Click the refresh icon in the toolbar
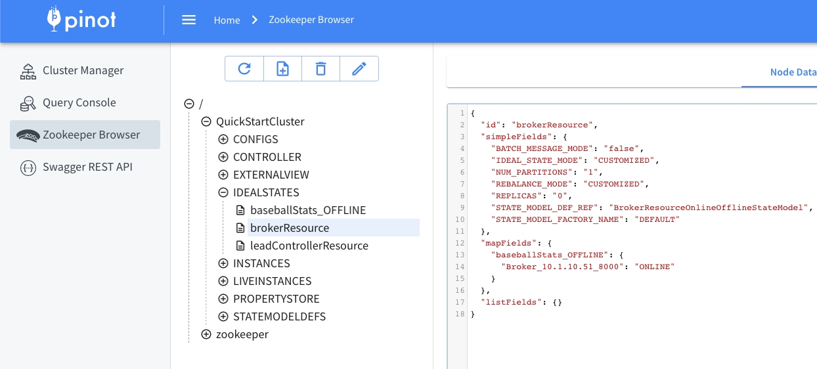 244,69
